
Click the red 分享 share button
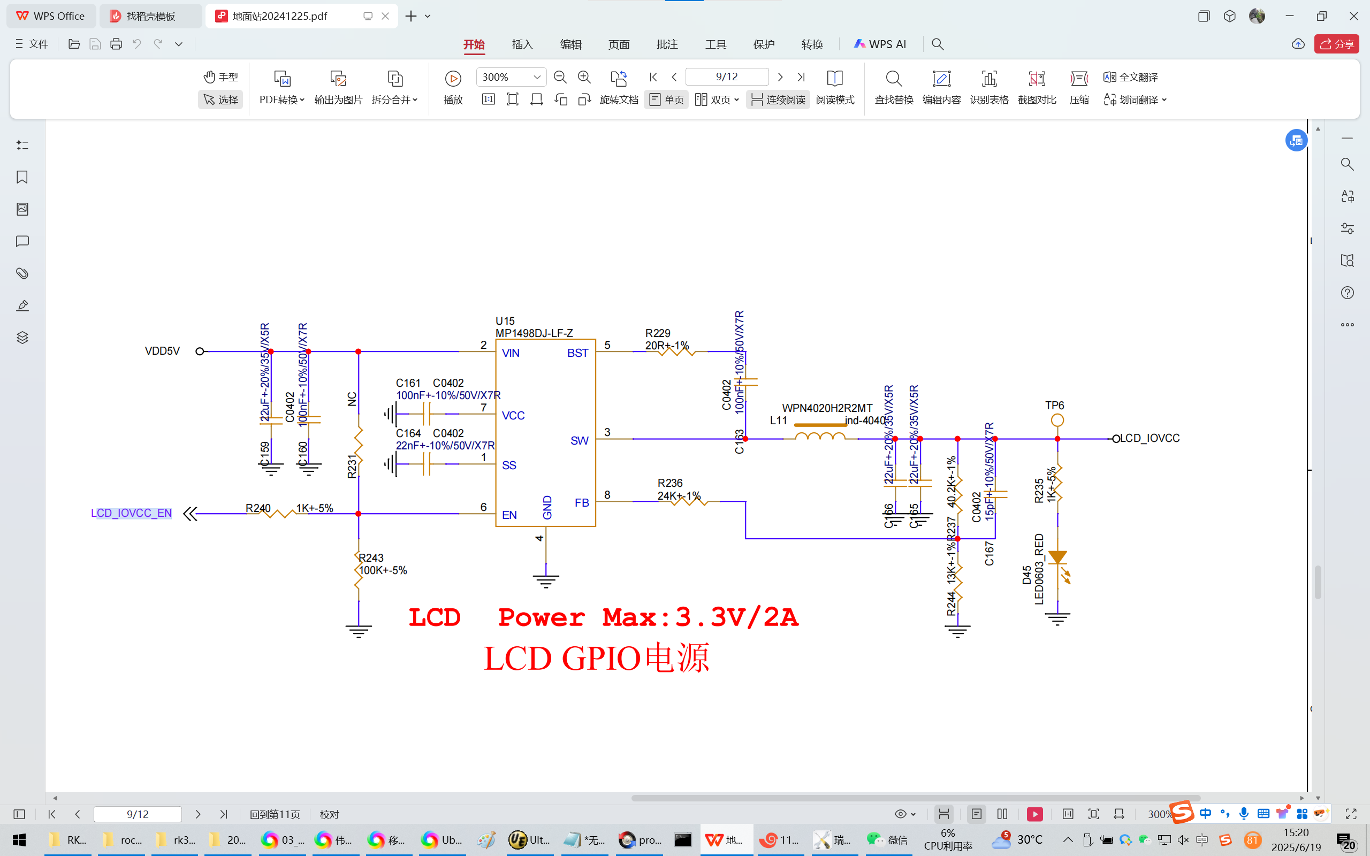click(1337, 44)
